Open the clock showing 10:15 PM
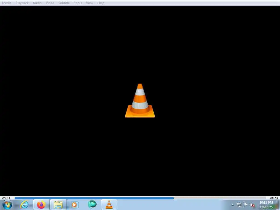280x210 pixels. click(266, 205)
